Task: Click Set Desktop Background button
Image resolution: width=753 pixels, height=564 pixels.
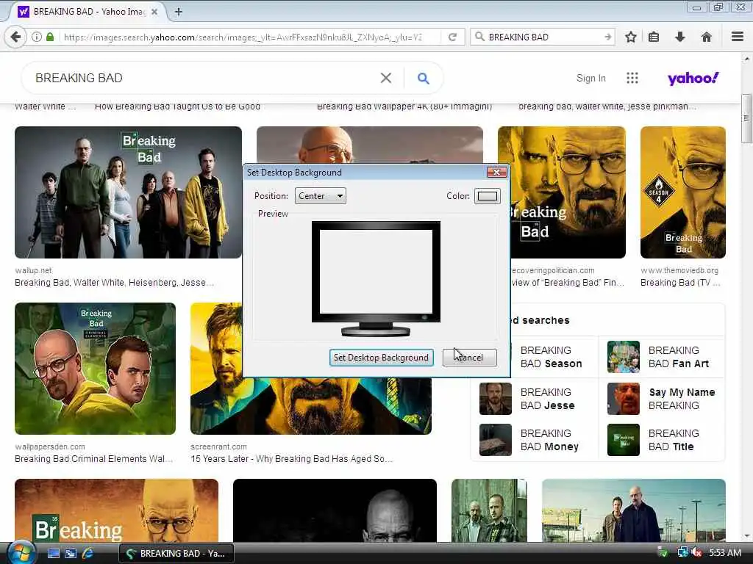Action: (x=382, y=358)
